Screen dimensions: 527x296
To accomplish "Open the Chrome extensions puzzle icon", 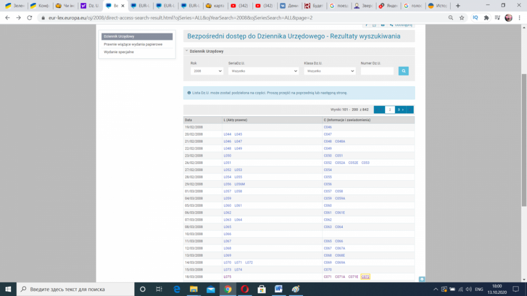I will point(486,17).
